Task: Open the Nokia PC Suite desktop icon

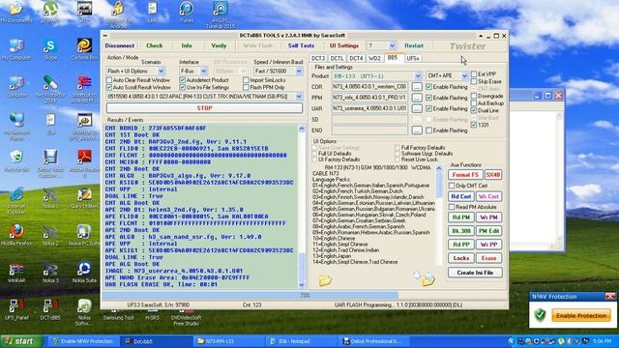Action: point(84,235)
